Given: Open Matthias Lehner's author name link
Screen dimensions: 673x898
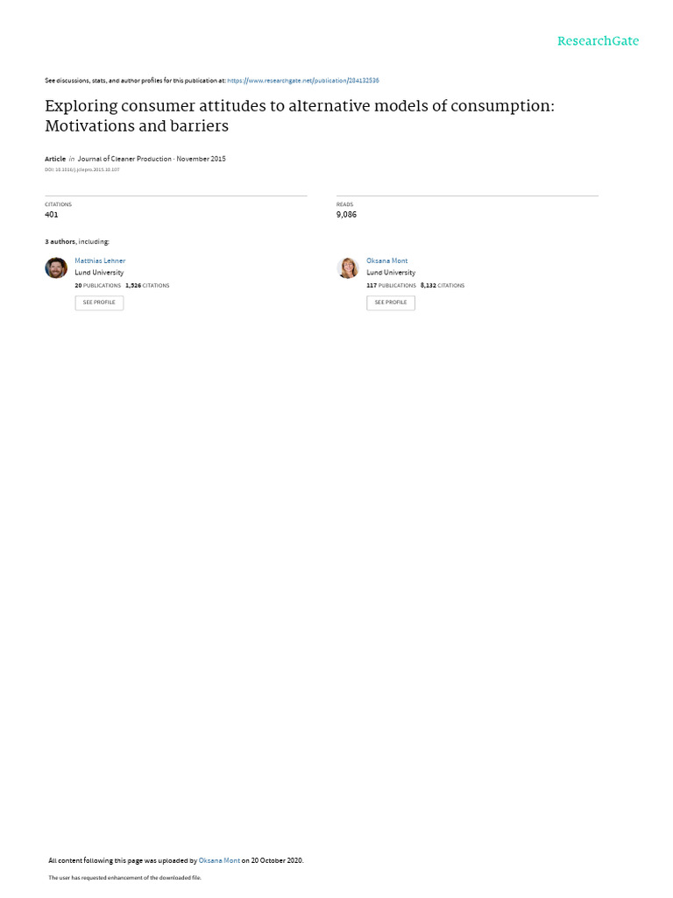Looking at the screenshot, I should click(100, 260).
